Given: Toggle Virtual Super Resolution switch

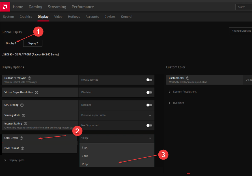Looking at the screenshot, I should point(149,93).
